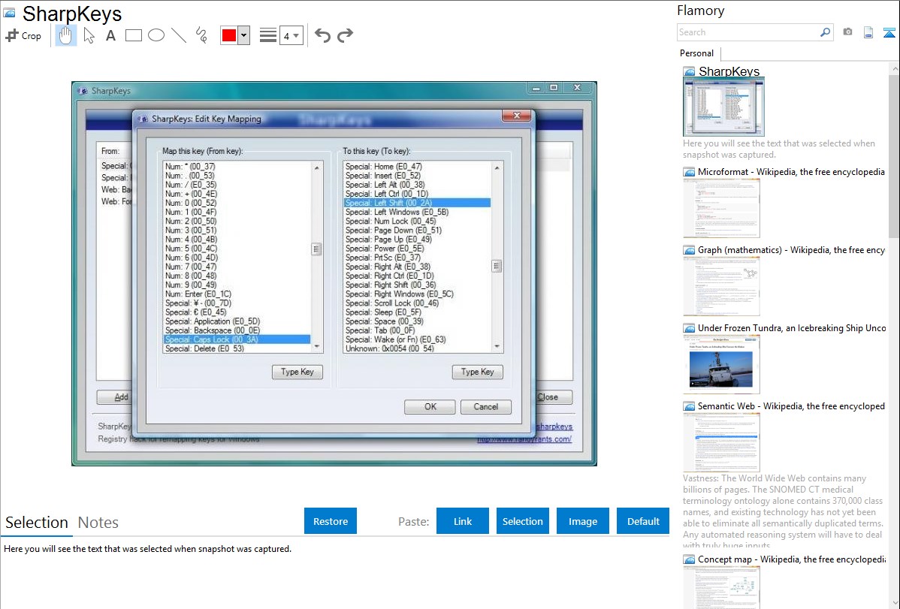This screenshot has height=609, width=900.
Task: Click the Restore button
Action: 331,521
